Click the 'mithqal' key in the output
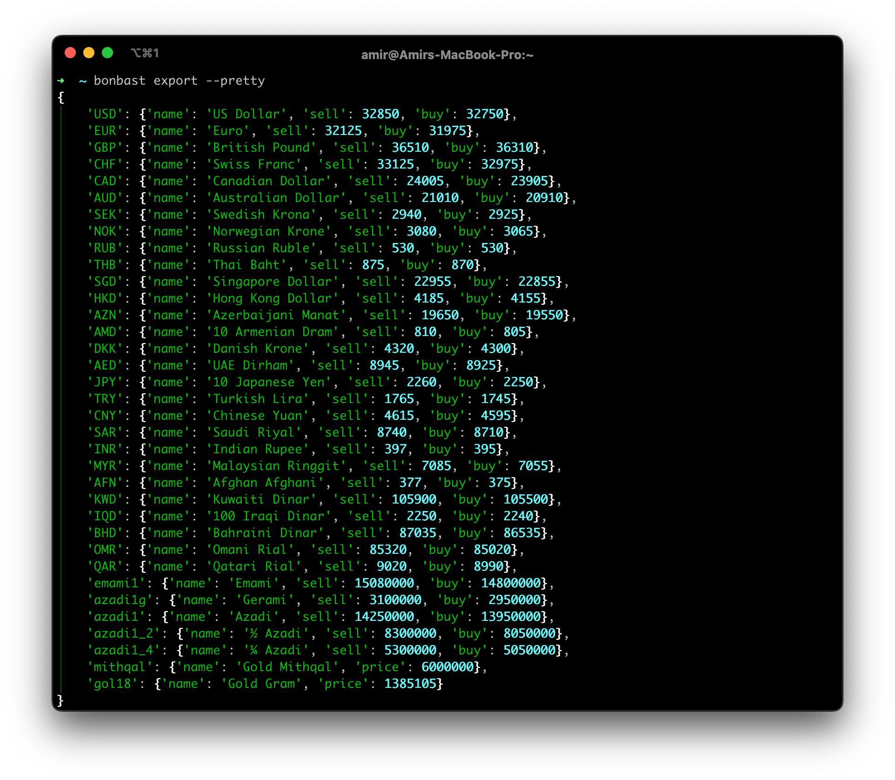895x780 pixels. (120, 667)
